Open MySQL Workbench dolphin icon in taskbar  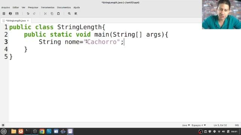pos(49,131)
